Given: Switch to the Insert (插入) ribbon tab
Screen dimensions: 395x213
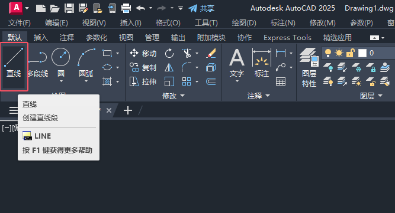Looking at the screenshot, I should (41, 38).
